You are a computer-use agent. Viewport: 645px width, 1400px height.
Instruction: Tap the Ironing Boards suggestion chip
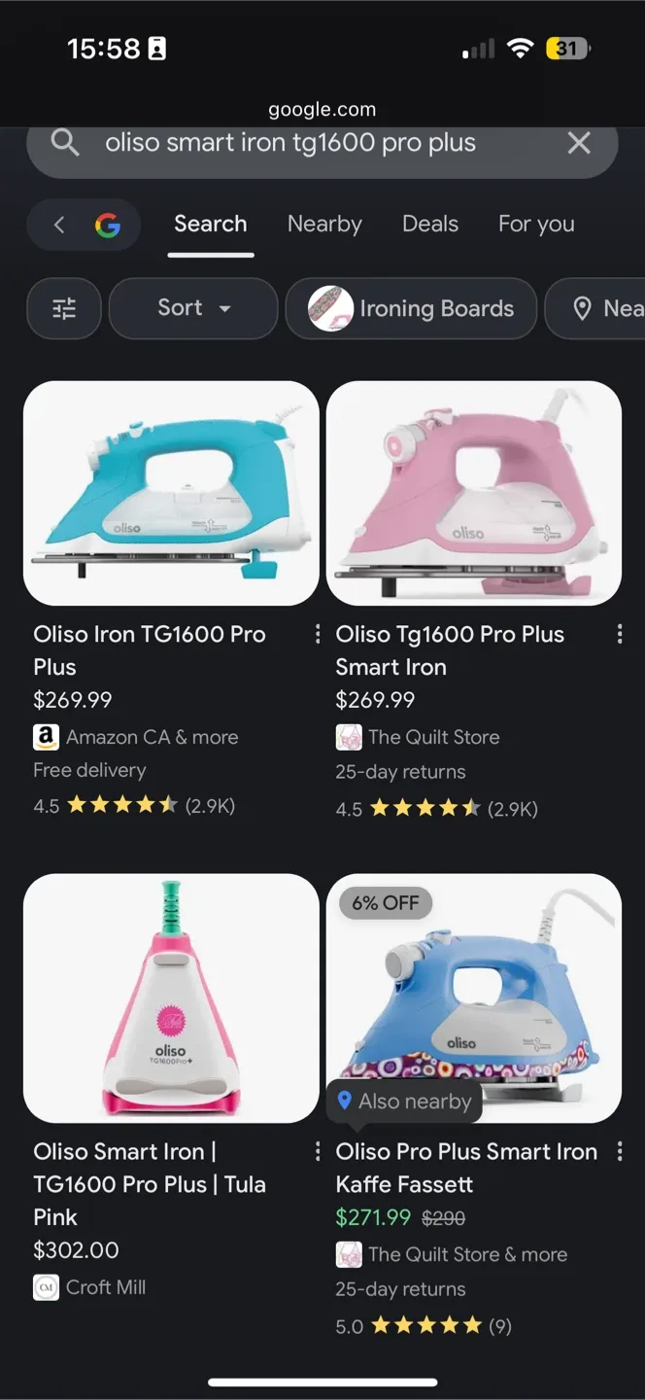click(x=411, y=308)
